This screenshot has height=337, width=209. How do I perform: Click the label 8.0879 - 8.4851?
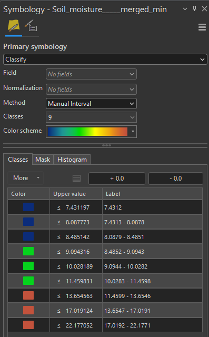pyautogui.click(x=124, y=237)
